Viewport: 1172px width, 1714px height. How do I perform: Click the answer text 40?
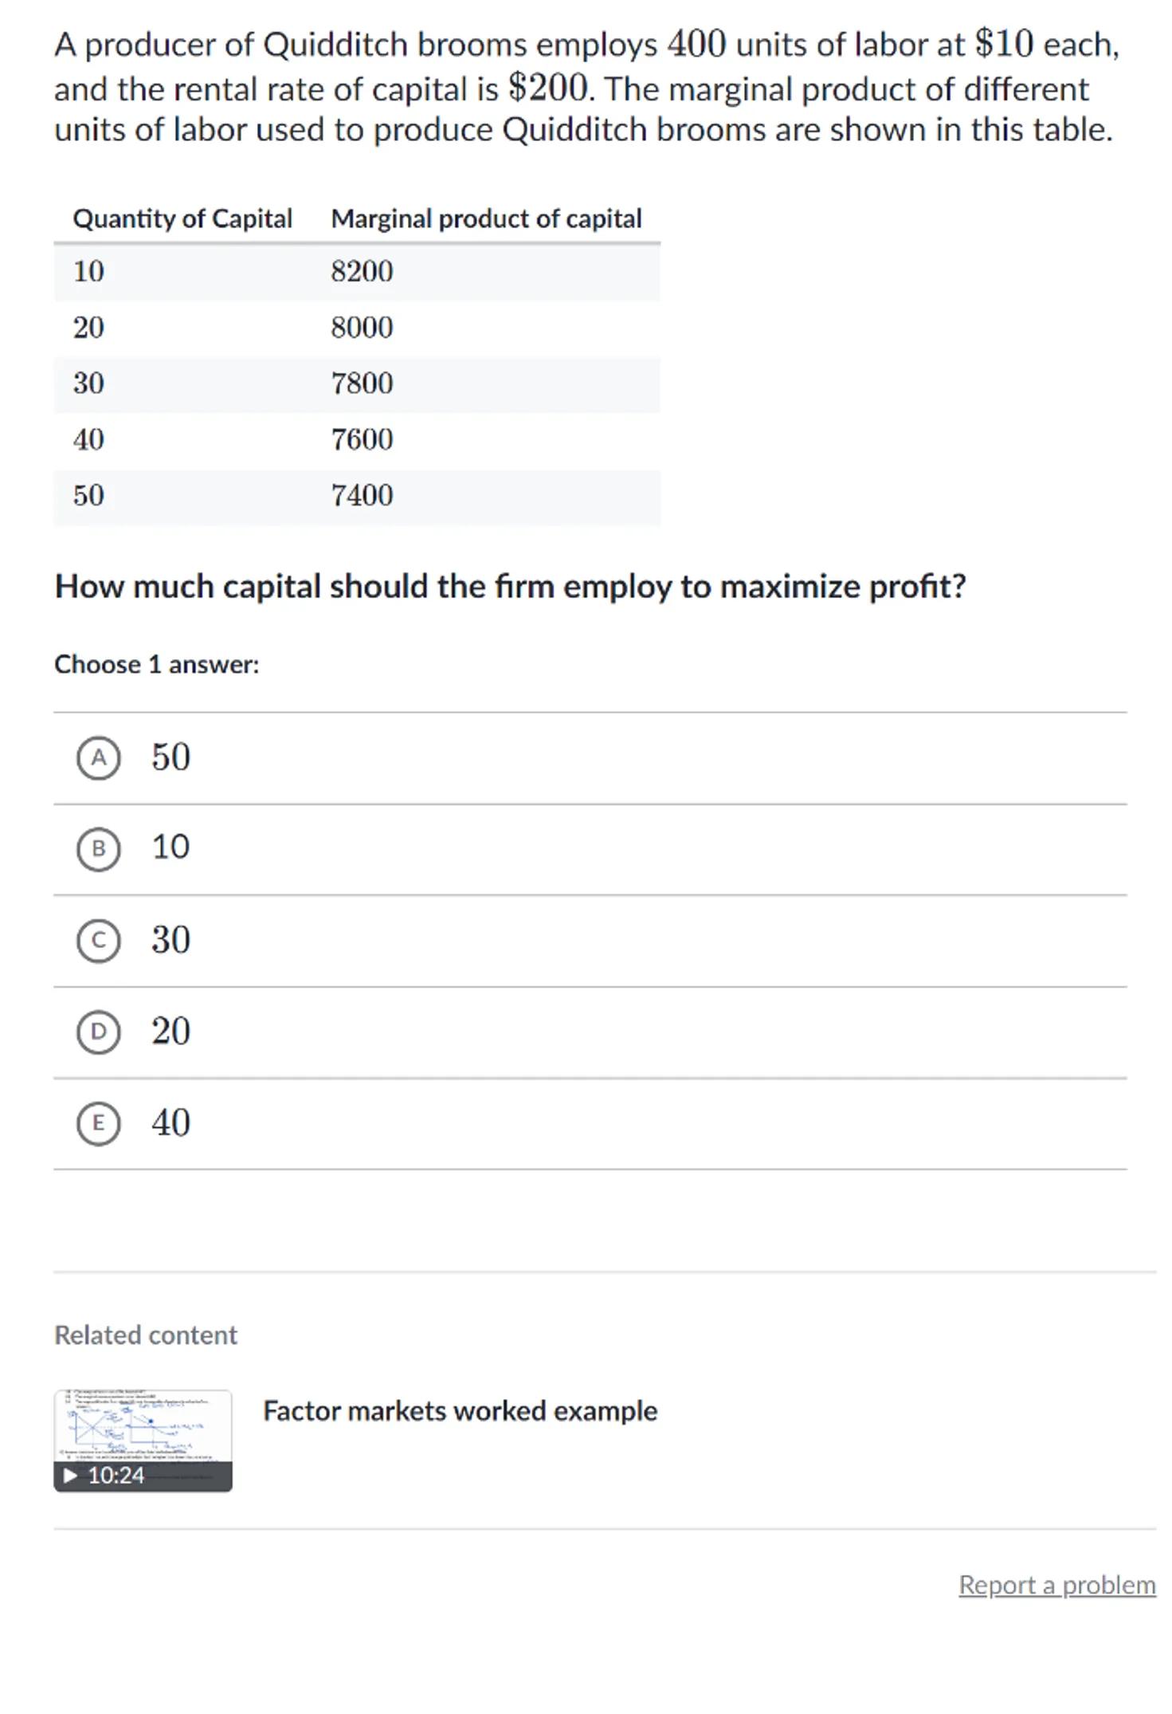click(x=171, y=1123)
